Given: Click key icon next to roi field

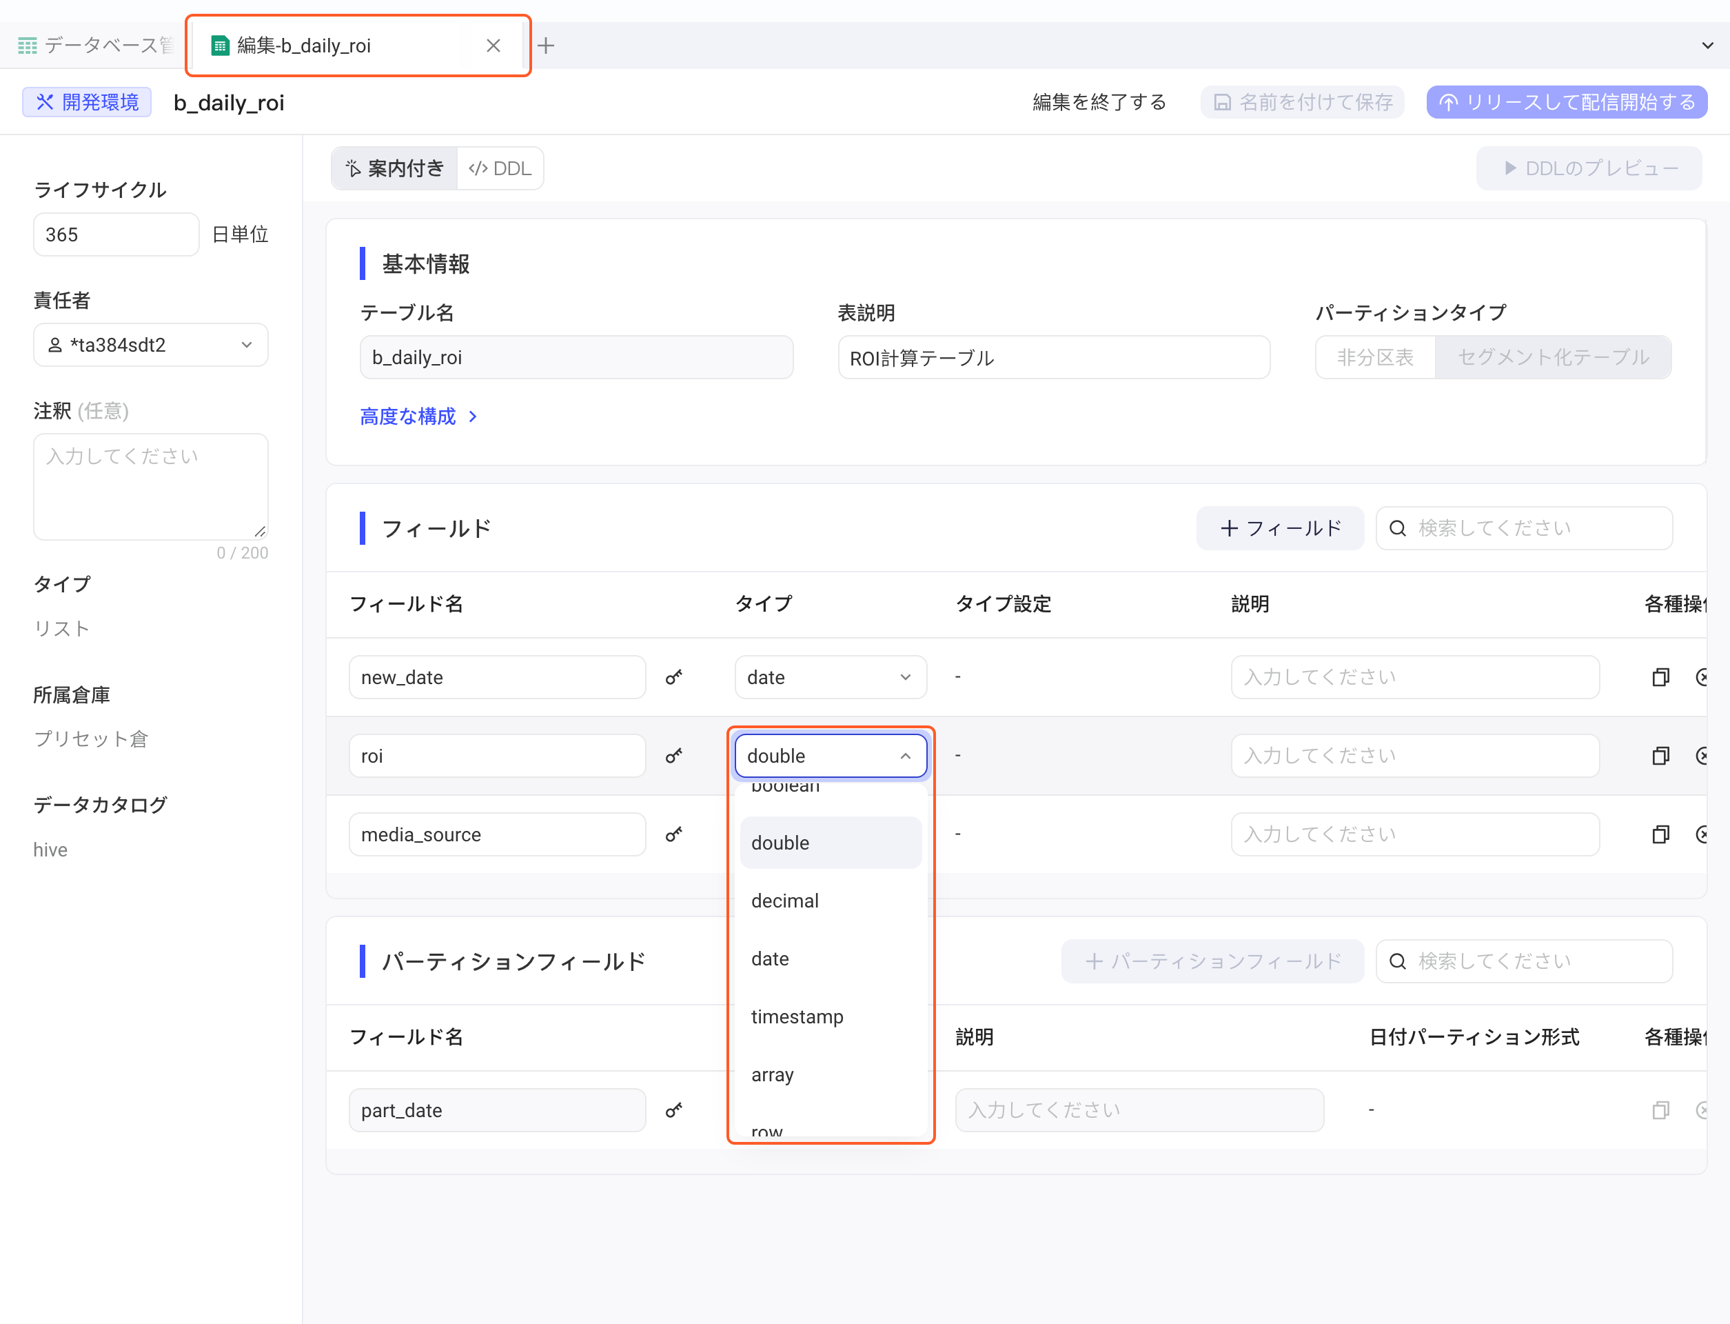Looking at the screenshot, I should tap(673, 756).
